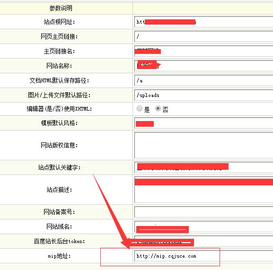Click the 站点根网址 input field
This screenshot has width=273, height=270.
[x=204, y=22]
